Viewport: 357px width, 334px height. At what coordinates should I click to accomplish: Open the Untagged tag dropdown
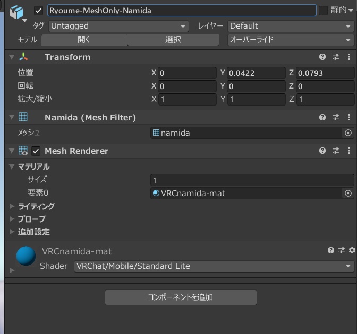[118, 26]
